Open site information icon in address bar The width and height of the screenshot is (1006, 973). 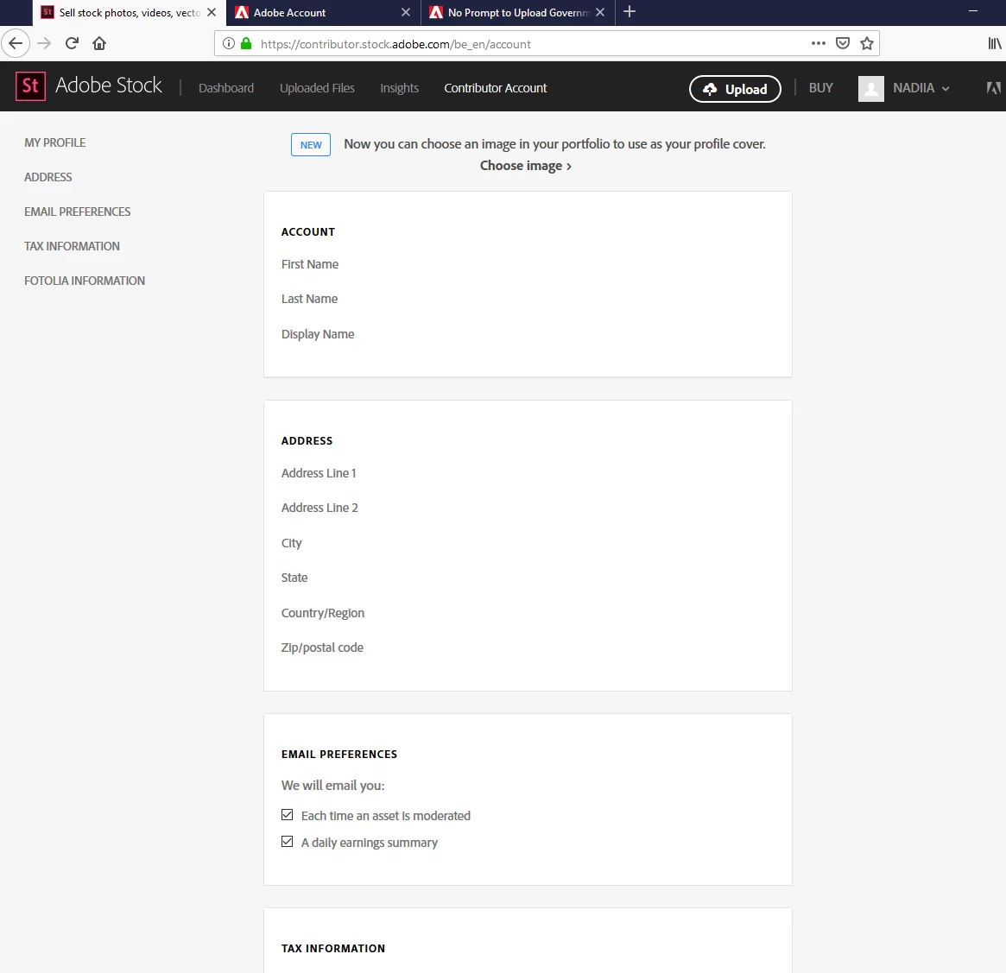(229, 44)
